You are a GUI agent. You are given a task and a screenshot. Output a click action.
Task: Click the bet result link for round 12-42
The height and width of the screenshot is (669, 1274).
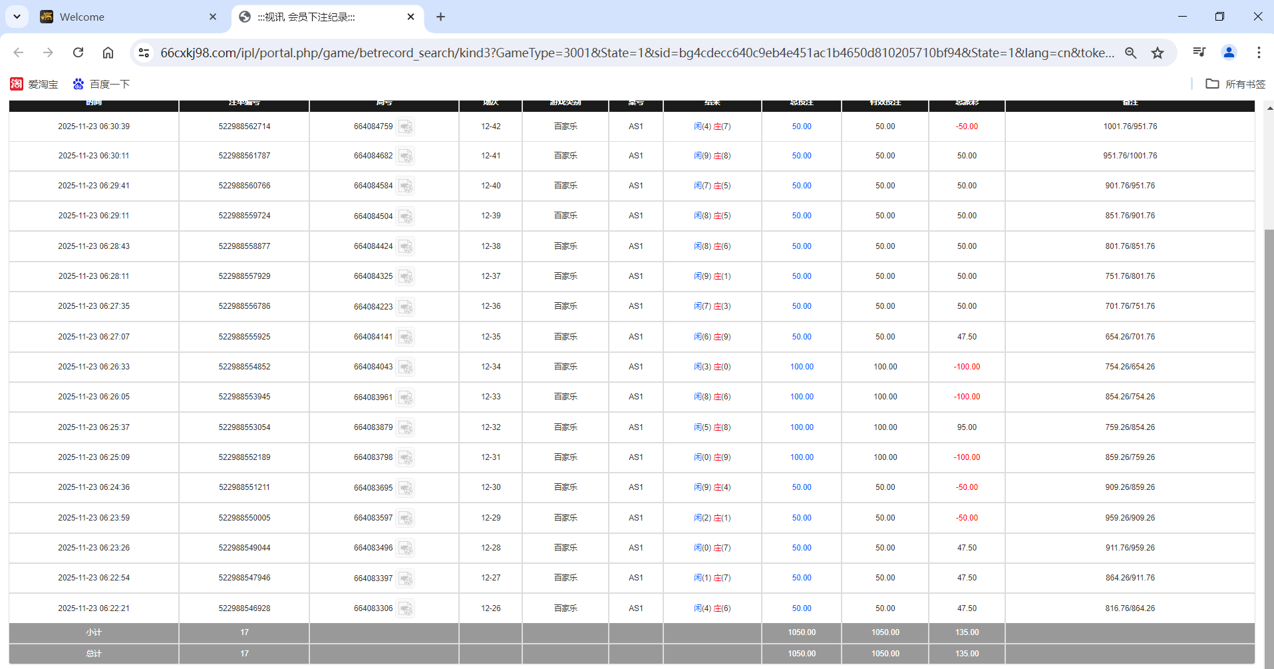pyautogui.click(x=712, y=126)
